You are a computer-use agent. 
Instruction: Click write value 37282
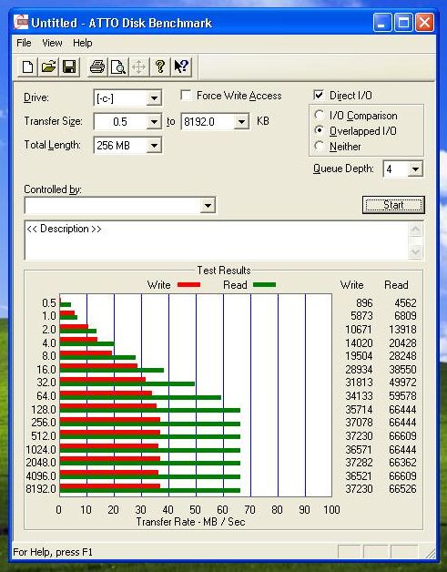359,462
